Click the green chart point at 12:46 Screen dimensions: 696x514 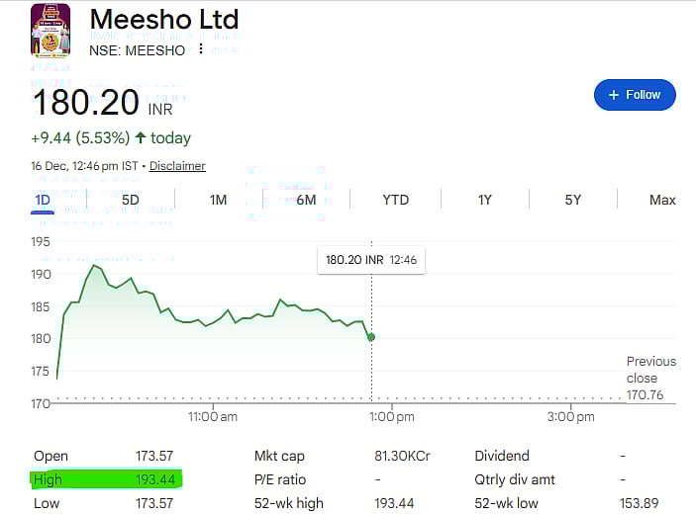pyautogui.click(x=371, y=337)
